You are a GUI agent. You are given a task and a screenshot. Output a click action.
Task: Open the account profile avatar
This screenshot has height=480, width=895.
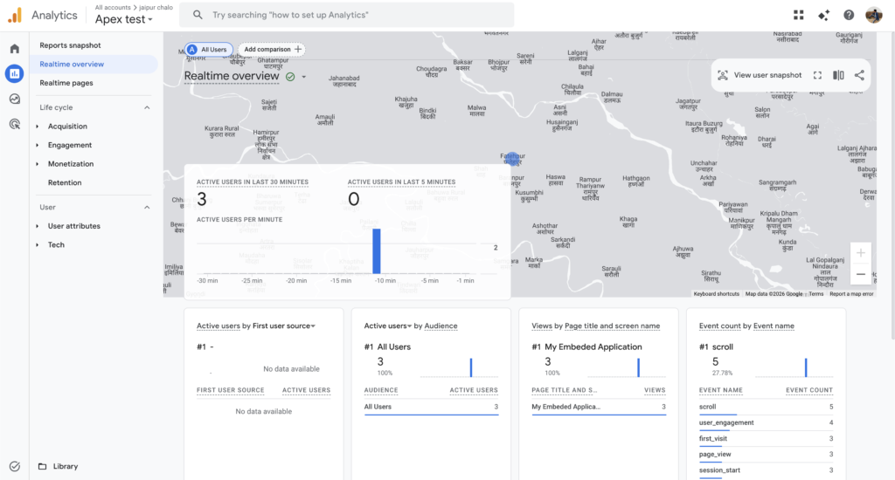click(874, 15)
